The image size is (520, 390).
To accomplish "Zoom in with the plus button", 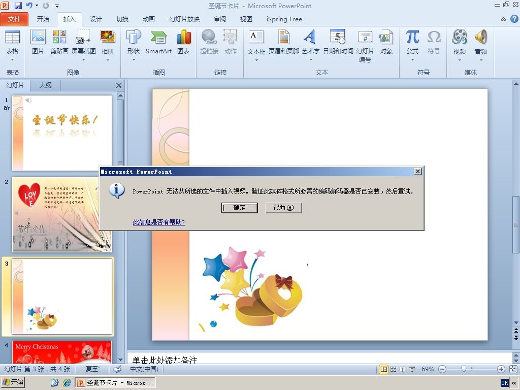I will [501, 369].
